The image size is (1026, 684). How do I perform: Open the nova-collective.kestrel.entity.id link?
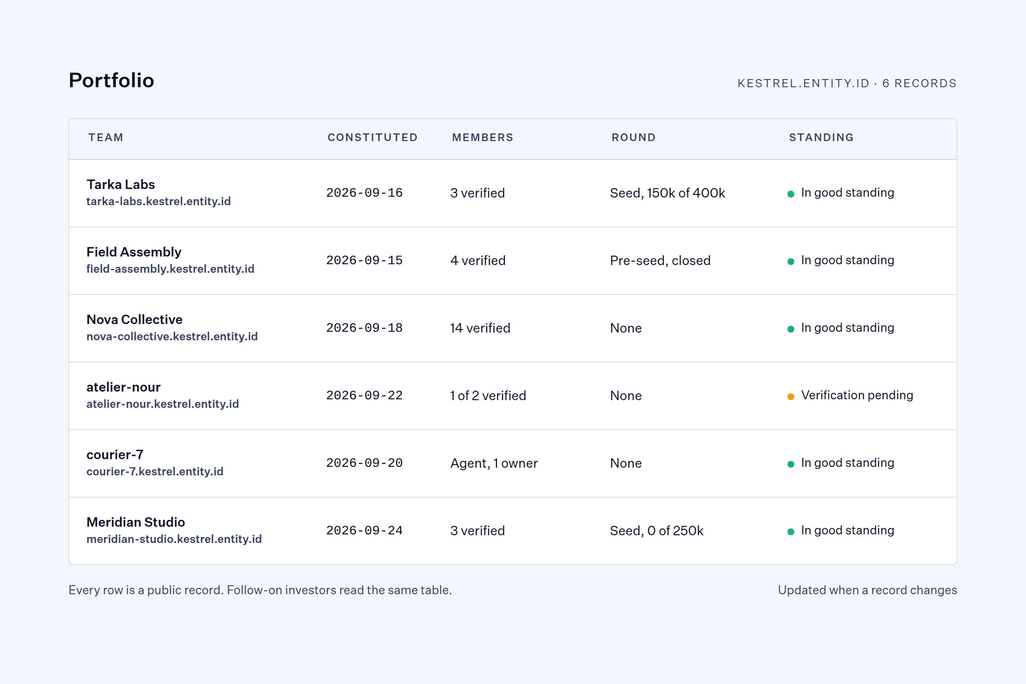click(172, 336)
